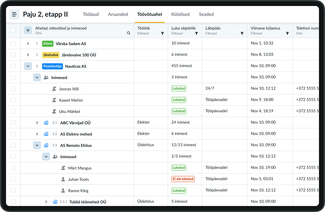Go to the Külalised tab
This screenshot has width=325, height=212.
(180, 14)
